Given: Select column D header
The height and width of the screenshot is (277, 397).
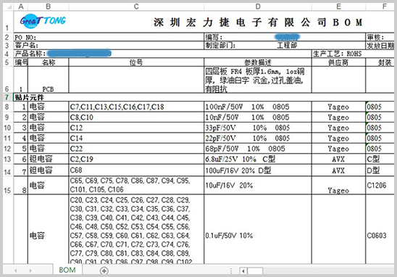Looking at the screenshot, I should click(x=258, y=7).
